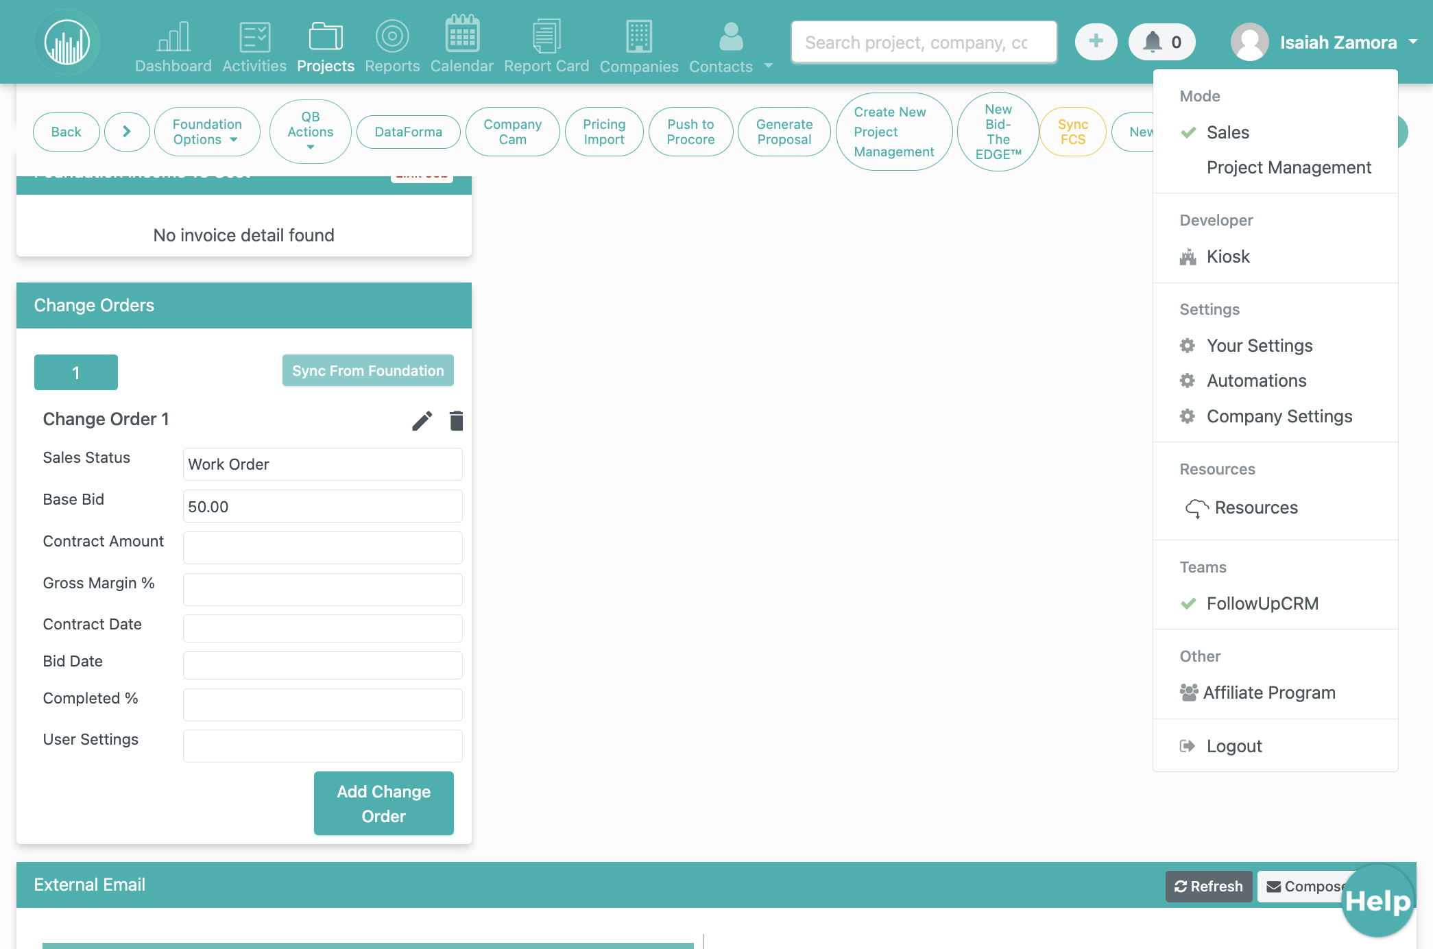The width and height of the screenshot is (1433, 949).
Task: Click the FollowUpCRM logo
Action: pyautogui.click(x=67, y=43)
